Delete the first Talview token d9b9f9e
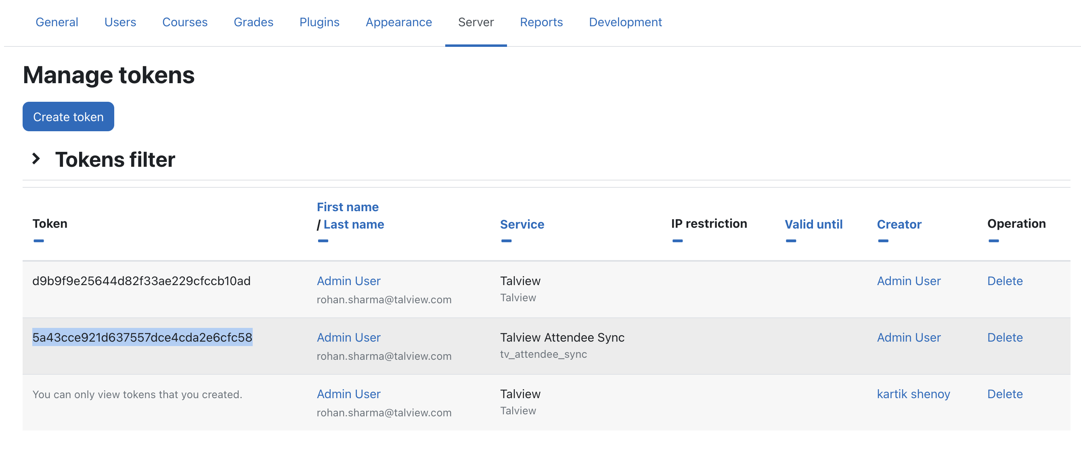1081x466 pixels. pyautogui.click(x=1005, y=281)
